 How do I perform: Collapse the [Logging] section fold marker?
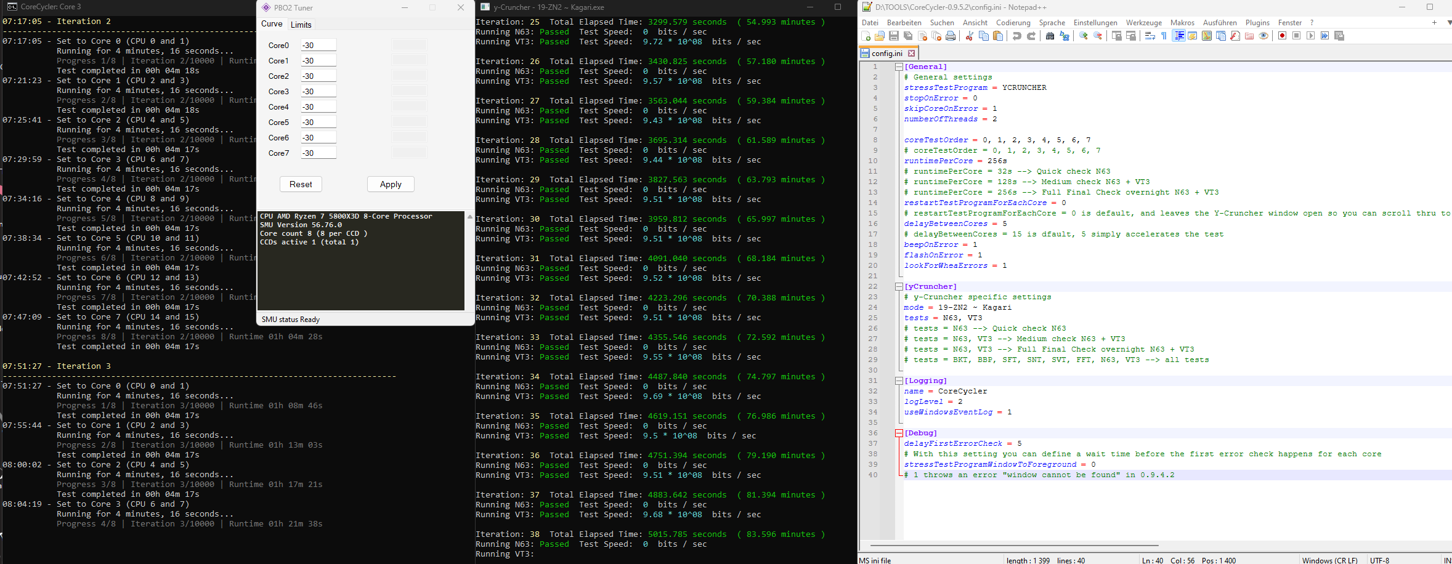(899, 381)
